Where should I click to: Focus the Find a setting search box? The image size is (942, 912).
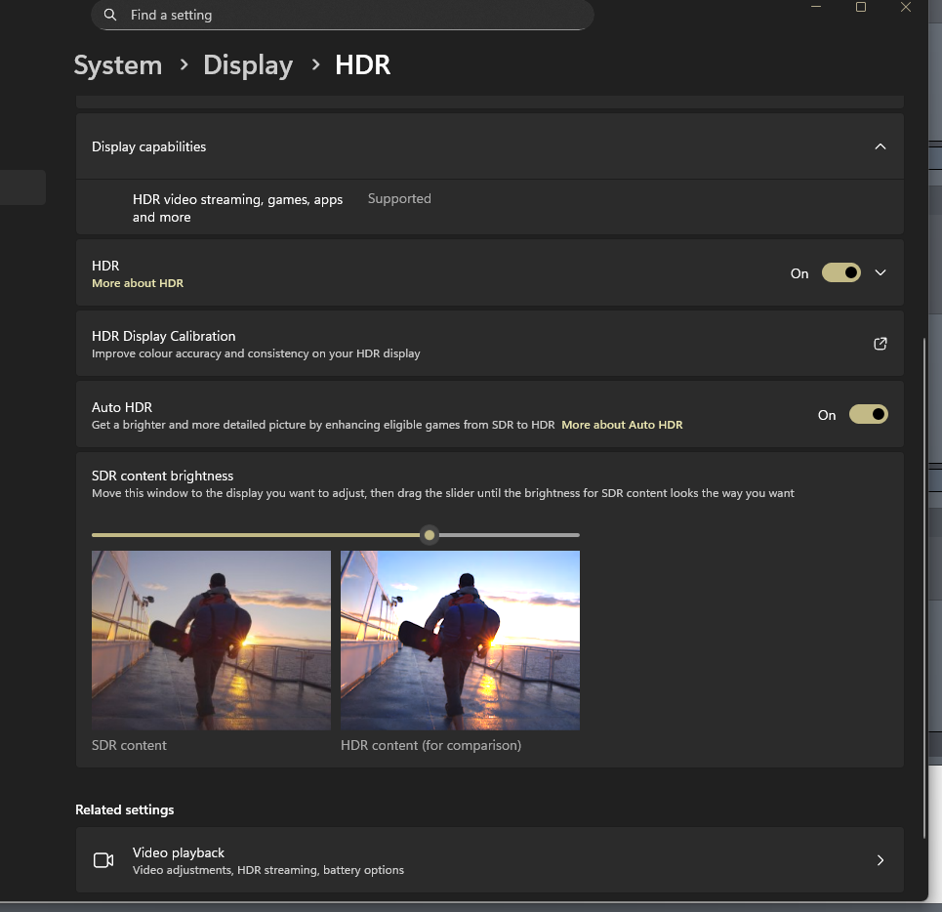(x=343, y=15)
